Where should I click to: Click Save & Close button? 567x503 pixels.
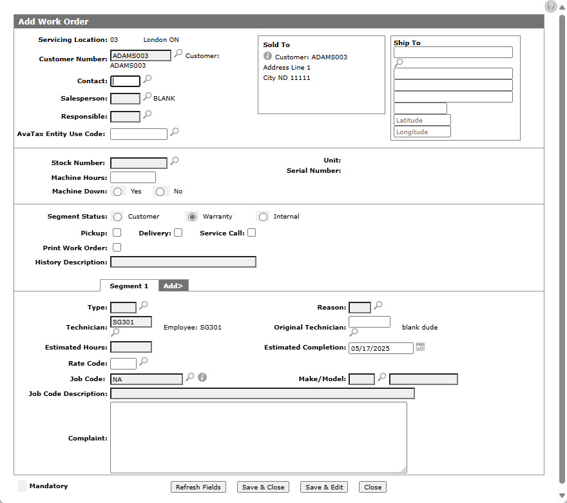[263, 487]
